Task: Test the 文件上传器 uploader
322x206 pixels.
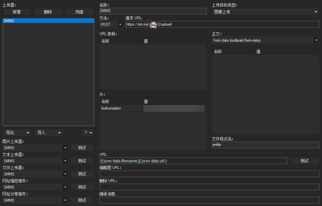Action: pyautogui.click(x=82, y=174)
